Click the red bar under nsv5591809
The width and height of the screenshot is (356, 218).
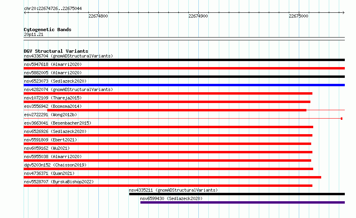click(x=167, y=144)
